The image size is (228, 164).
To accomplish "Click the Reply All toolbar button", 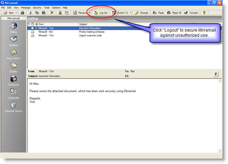I will [x=174, y=13].
